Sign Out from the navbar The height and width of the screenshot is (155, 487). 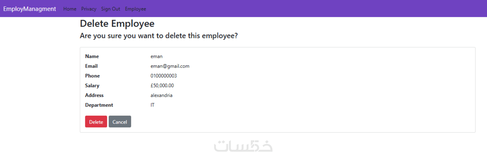pos(111,9)
